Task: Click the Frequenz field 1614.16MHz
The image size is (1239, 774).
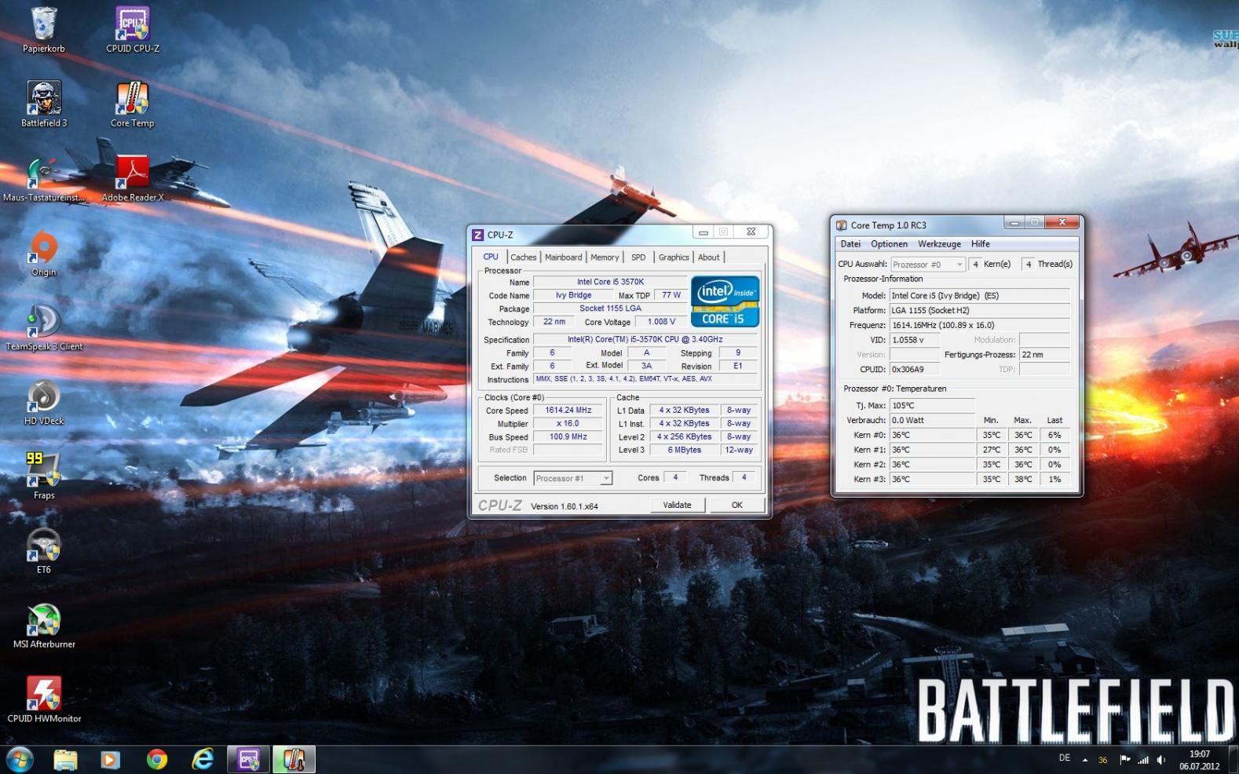Action: click(980, 325)
